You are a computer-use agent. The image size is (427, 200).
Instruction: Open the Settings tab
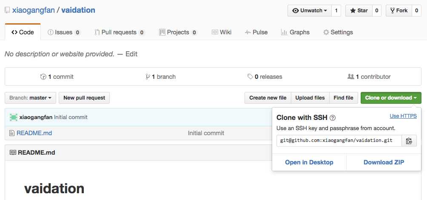(338, 32)
